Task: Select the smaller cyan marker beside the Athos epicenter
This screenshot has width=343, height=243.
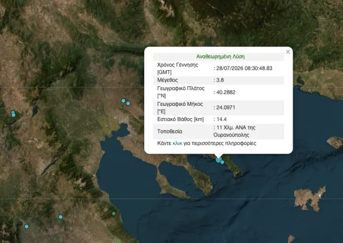Action: pos(222,162)
